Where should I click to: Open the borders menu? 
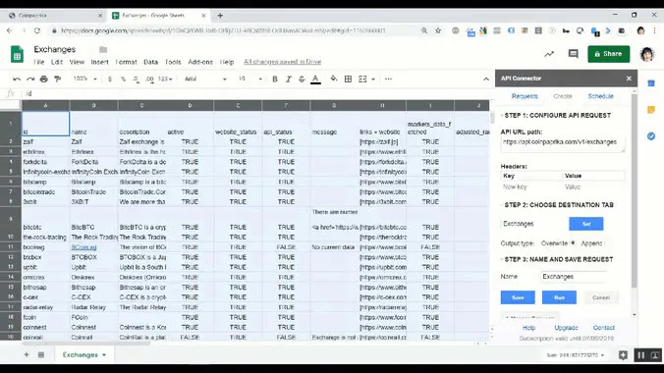(x=348, y=80)
